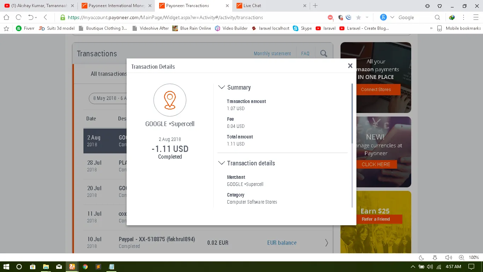Image resolution: width=483 pixels, height=272 pixels.
Task: Open the FAQ link
Action: (x=305, y=53)
